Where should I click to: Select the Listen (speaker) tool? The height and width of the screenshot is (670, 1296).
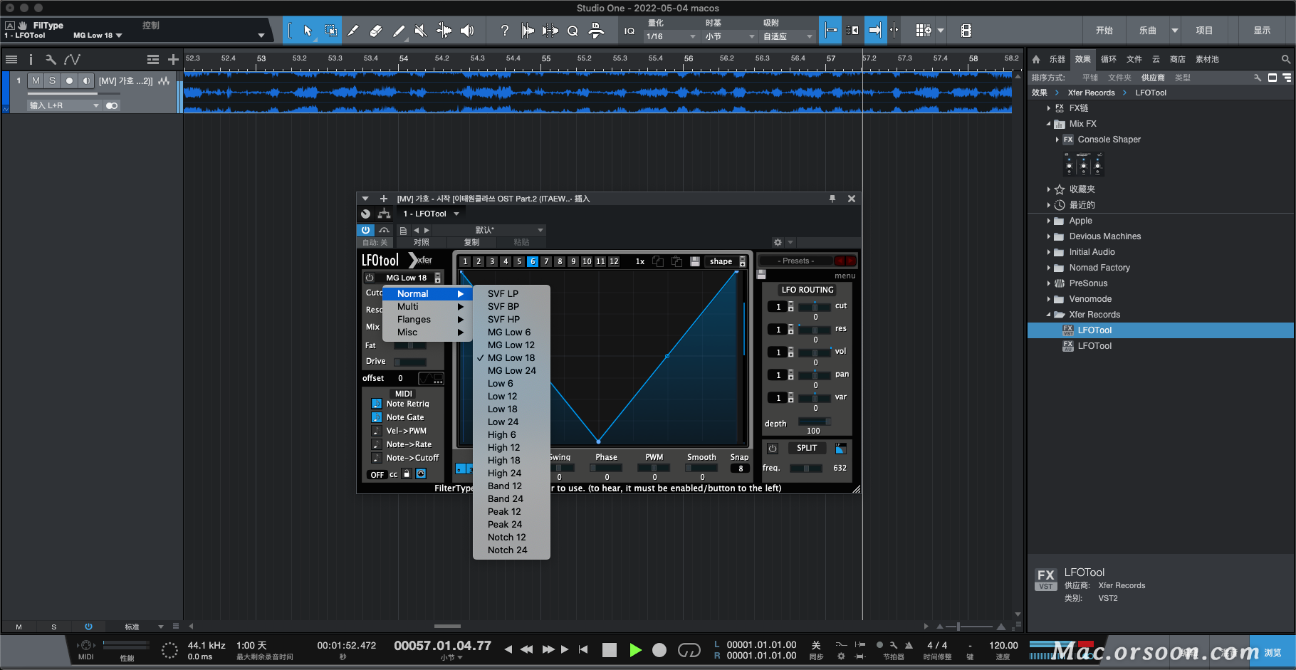pyautogui.click(x=466, y=30)
